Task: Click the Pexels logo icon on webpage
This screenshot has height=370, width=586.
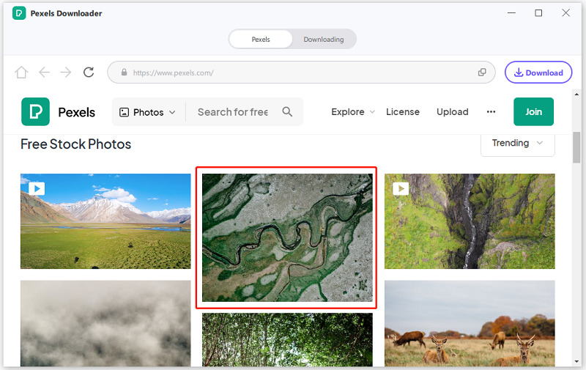Action: point(35,112)
